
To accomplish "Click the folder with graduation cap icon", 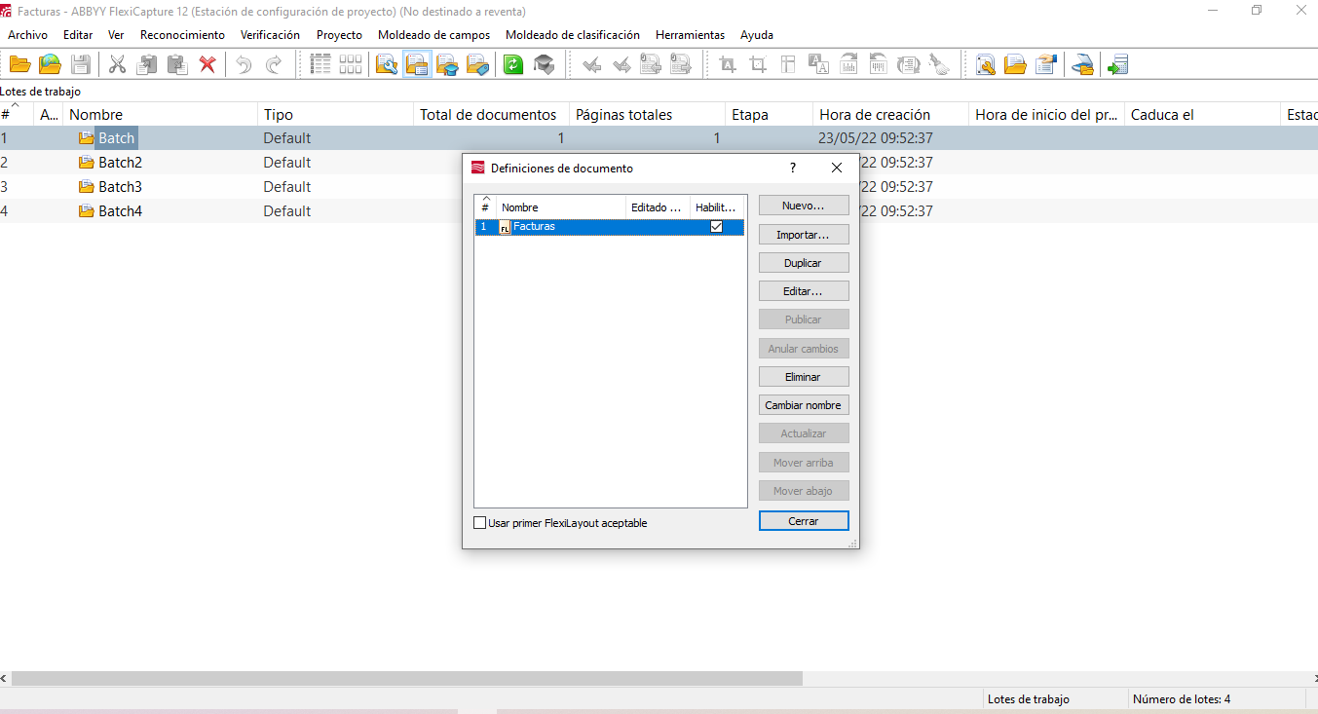I will [x=447, y=64].
